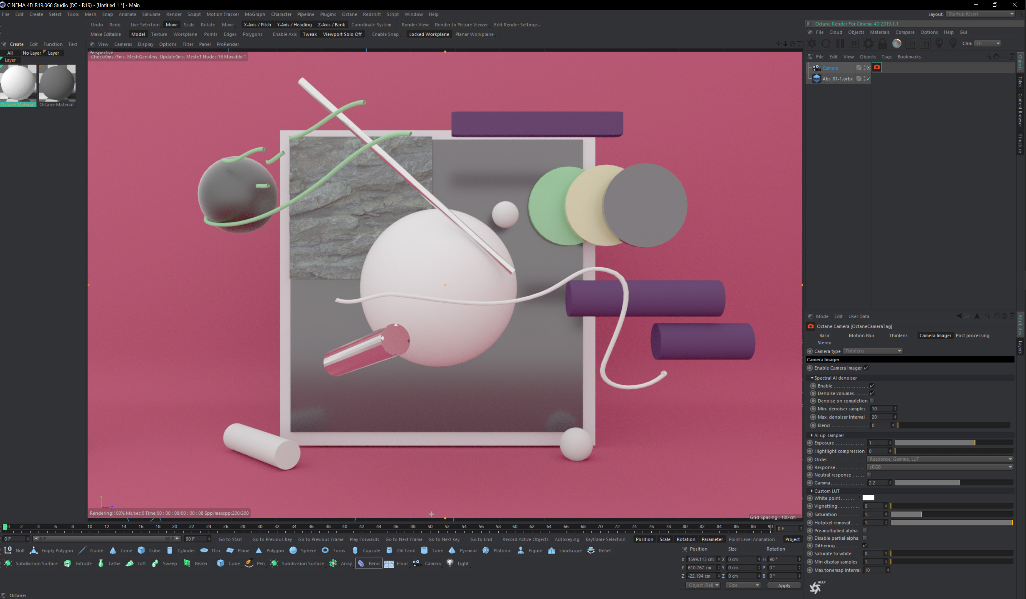
Task: Open Octane settings gear icon
Action: [x=868, y=44]
